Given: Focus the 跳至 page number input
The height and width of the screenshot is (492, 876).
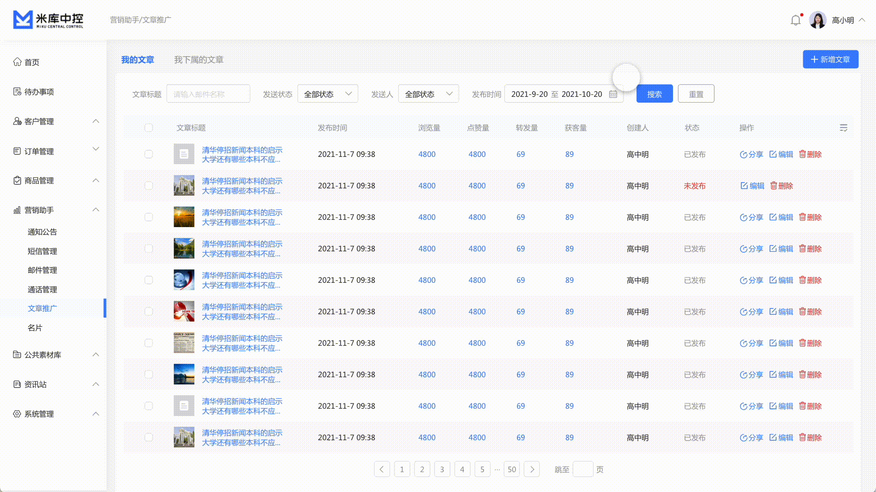Looking at the screenshot, I should (583, 469).
